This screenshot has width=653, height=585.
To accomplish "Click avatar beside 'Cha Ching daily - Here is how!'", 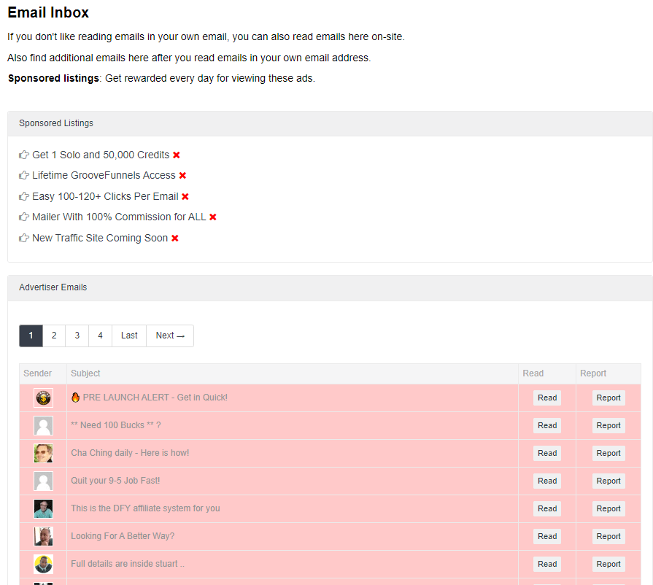I will point(43,453).
